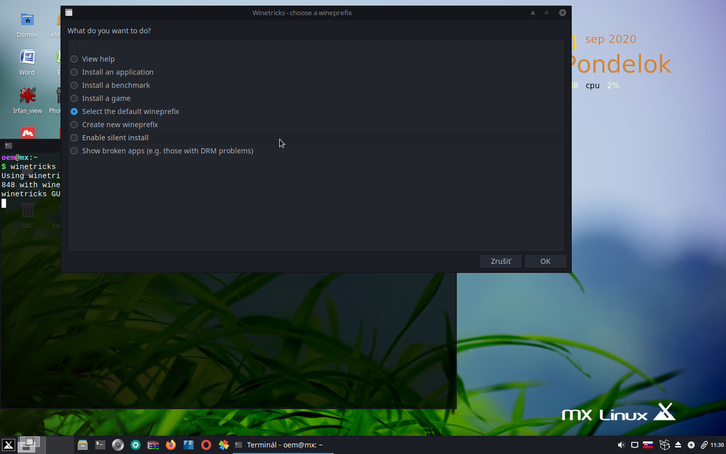Switch to Terminál taskbar entry
726x454 pixels.
[x=283, y=445]
